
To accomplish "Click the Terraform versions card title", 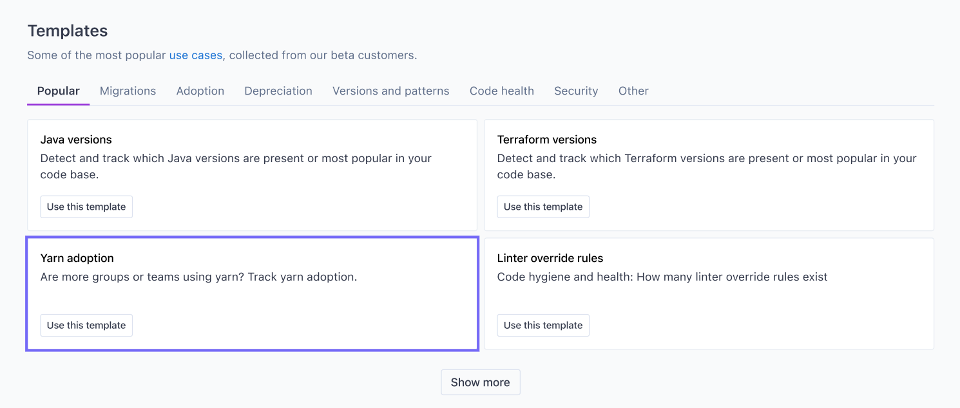I will [546, 140].
